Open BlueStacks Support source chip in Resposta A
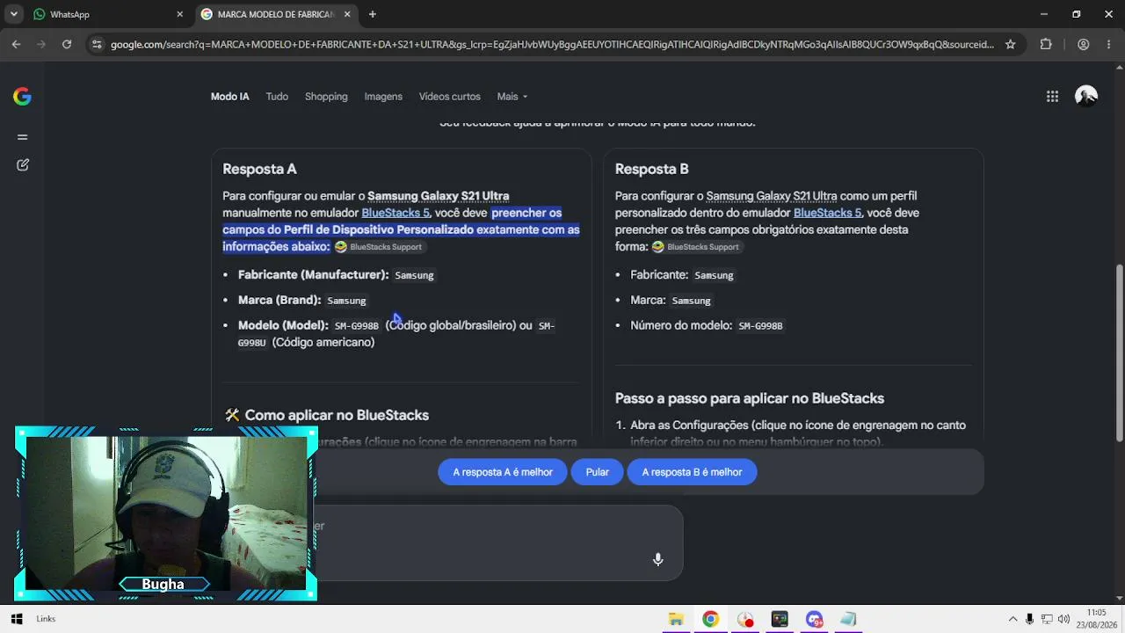This screenshot has height=633, width=1125. tap(379, 247)
